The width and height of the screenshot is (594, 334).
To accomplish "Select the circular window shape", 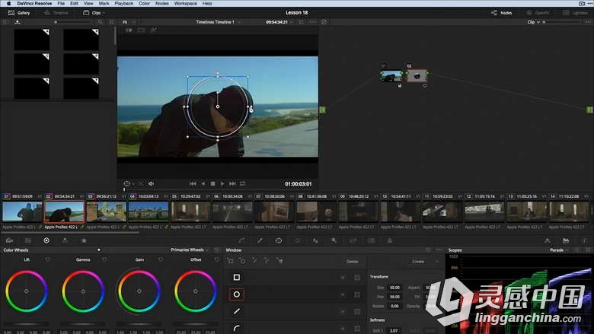I will click(x=236, y=294).
